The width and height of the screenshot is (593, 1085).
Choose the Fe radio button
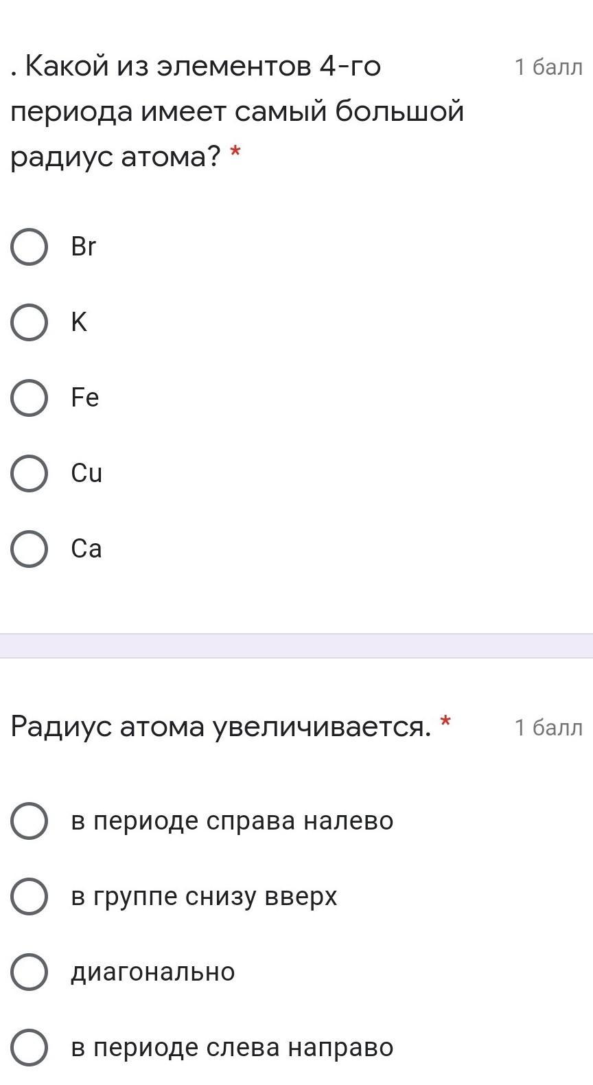point(30,398)
